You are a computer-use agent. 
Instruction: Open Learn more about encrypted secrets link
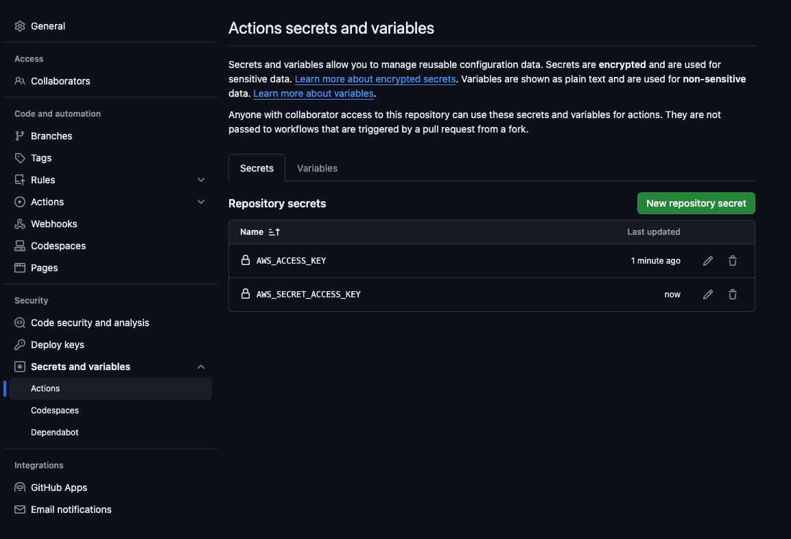pos(375,79)
